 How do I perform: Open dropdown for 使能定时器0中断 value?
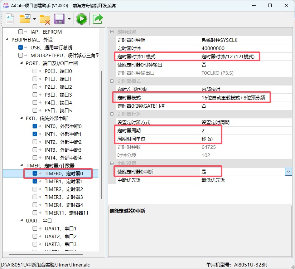289,172
